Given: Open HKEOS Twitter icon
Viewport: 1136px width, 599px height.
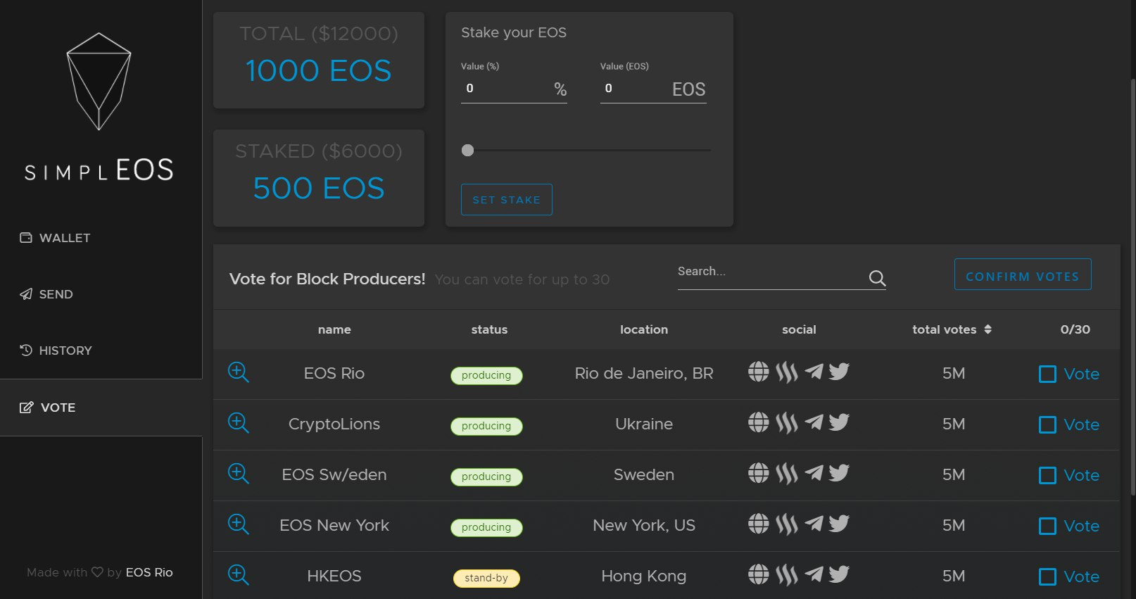Looking at the screenshot, I should [x=839, y=574].
